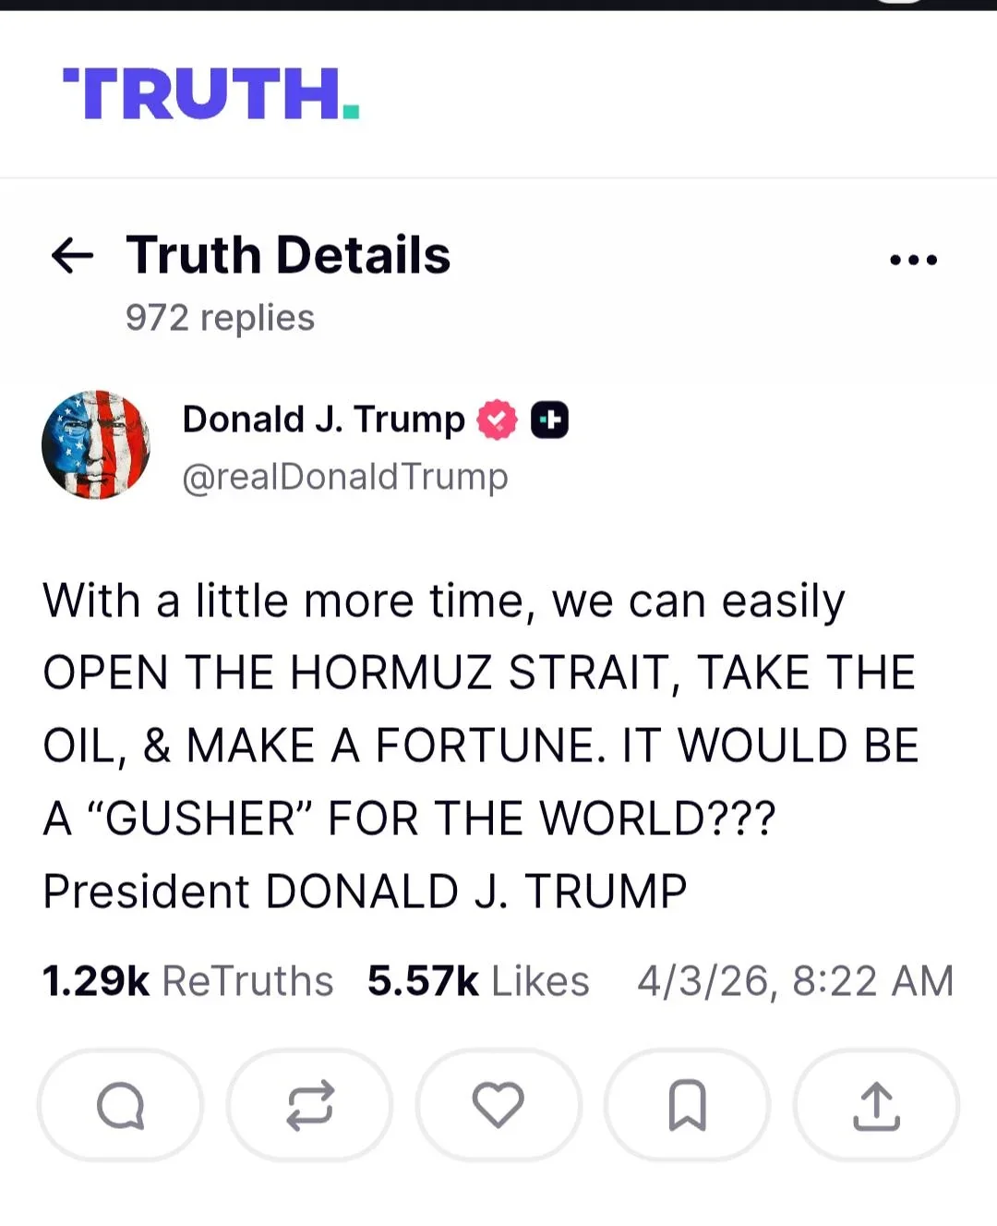Click the "President DONALD J. TRUMP" signature line
Screen dimensions: 997x1226
click(x=365, y=892)
